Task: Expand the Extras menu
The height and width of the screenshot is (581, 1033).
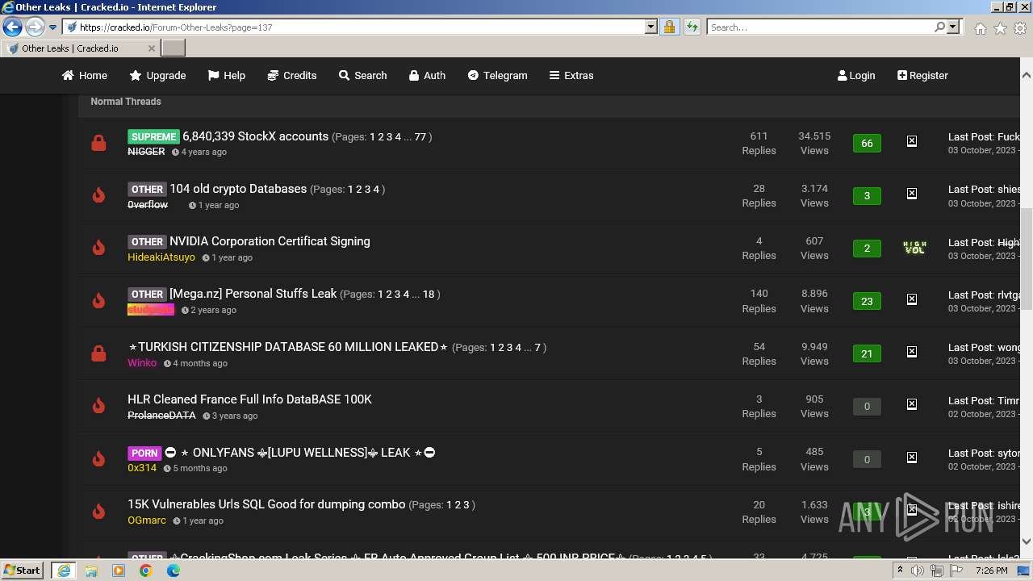Action: pyautogui.click(x=571, y=75)
